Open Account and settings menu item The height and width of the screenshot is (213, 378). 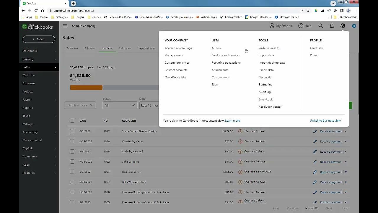[178, 48]
